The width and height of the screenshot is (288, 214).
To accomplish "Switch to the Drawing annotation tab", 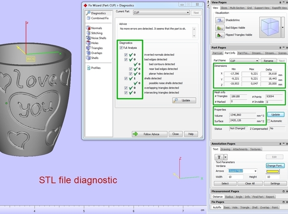I will tap(225, 149).
